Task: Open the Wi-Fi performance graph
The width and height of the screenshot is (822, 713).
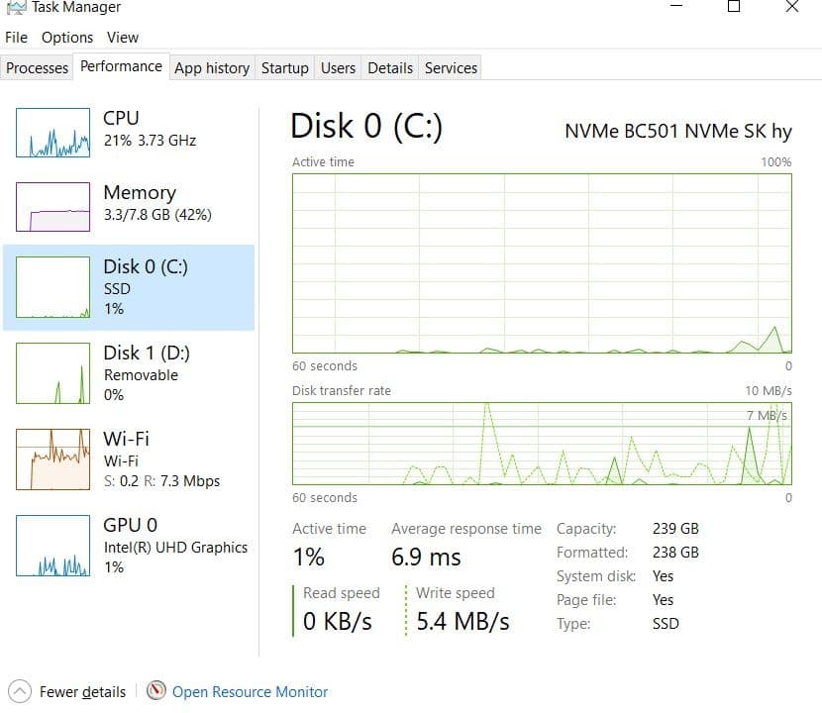Action: click(x=129, y=458)
